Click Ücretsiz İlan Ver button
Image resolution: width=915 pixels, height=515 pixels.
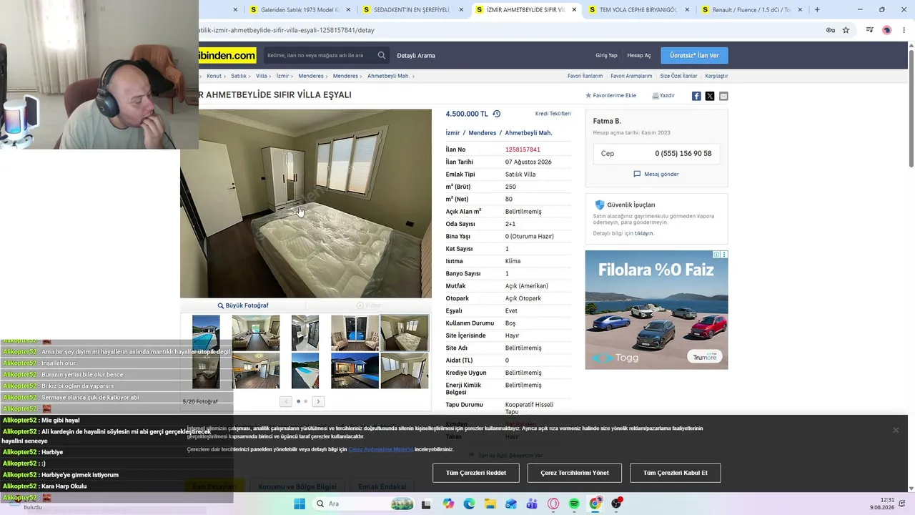coord(694,55)
